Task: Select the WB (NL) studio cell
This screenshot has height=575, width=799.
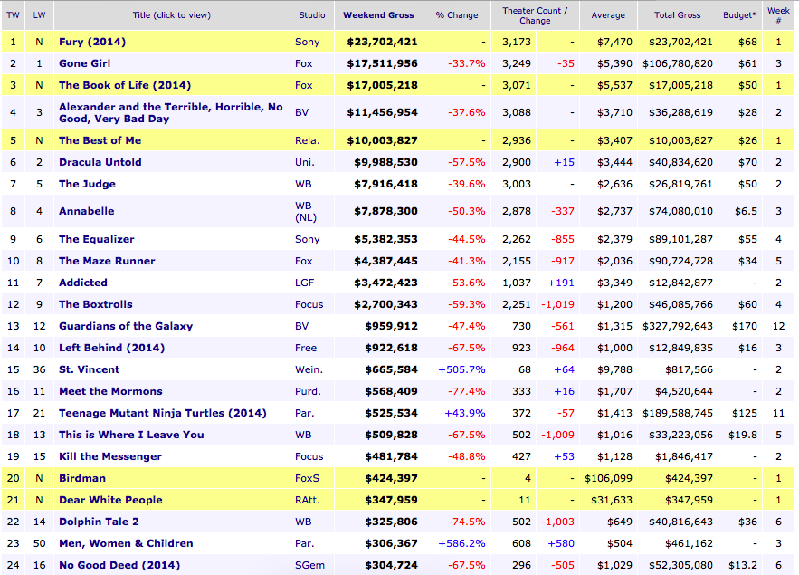Action: 306,211
